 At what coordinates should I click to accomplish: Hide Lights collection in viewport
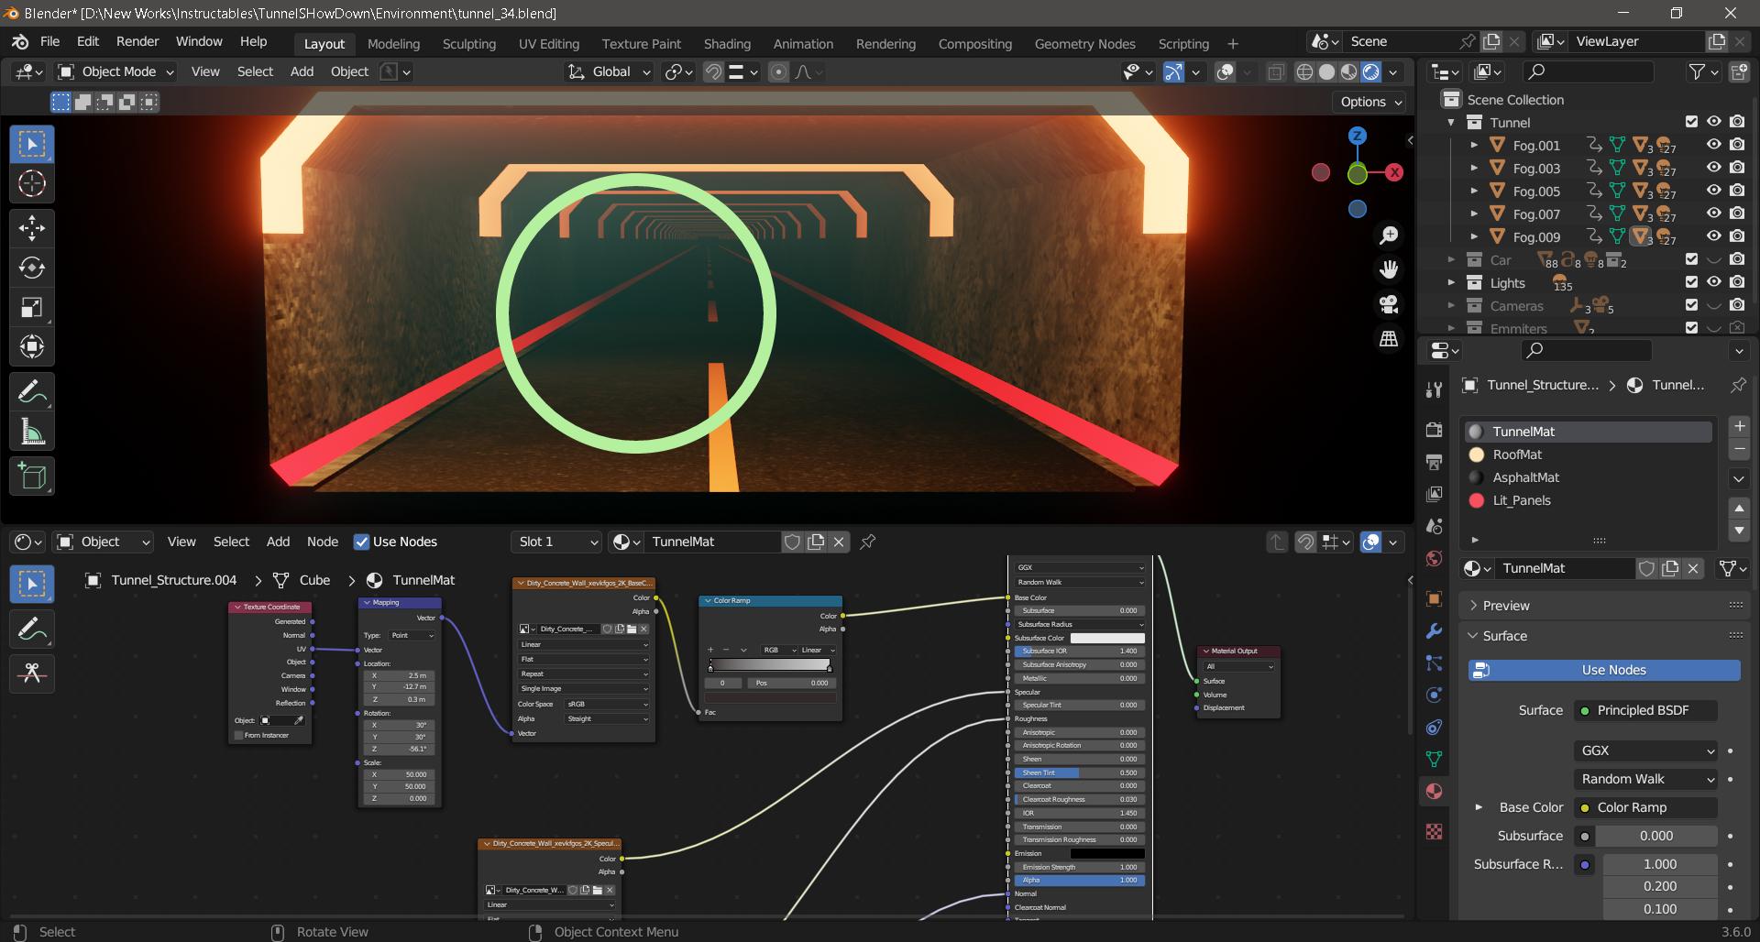(1713, 282)
